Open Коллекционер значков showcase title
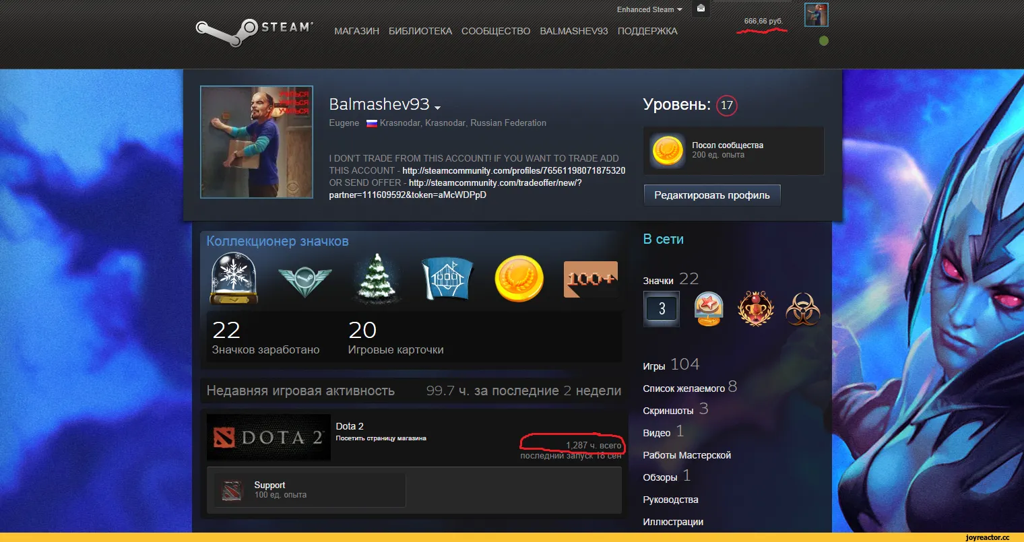 [x=278, y=241]
